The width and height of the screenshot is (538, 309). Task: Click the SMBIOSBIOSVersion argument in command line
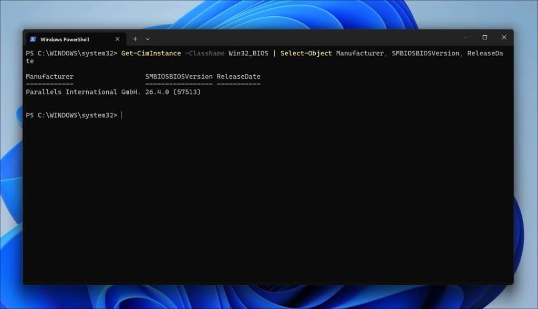click(x=426, y=53)
